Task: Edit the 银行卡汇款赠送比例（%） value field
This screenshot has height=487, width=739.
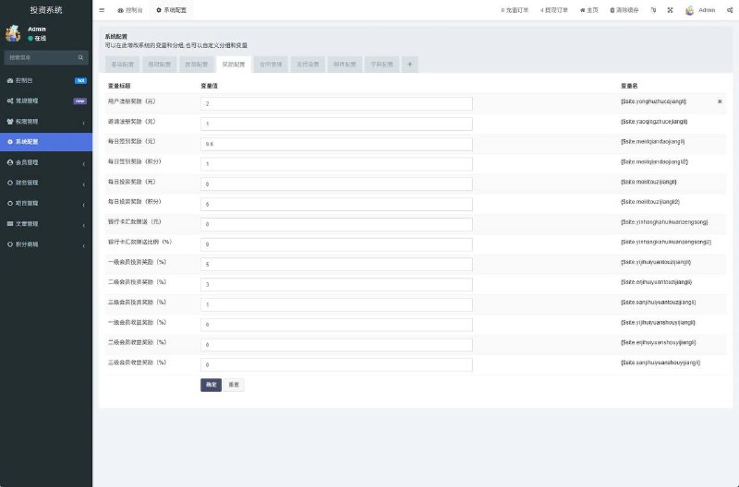Action: click(336, 244)
